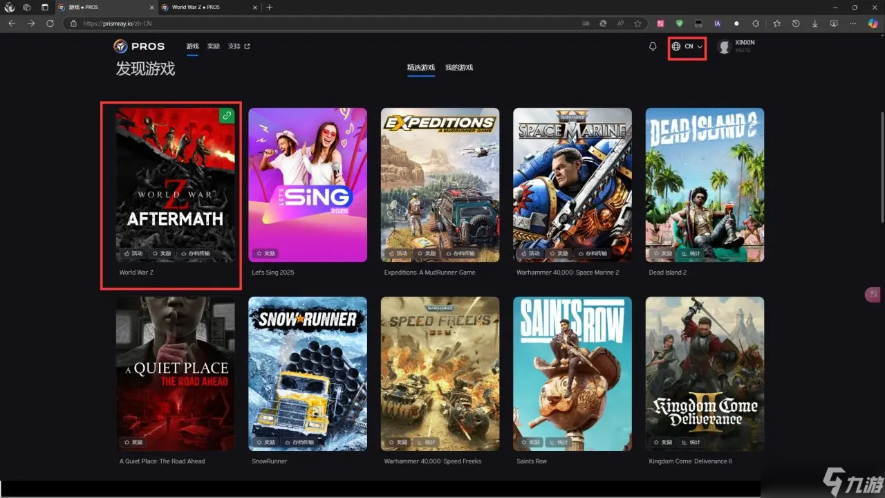885x498 pixels.
Task: Open the favorites list icon
Action: (777, 24)
